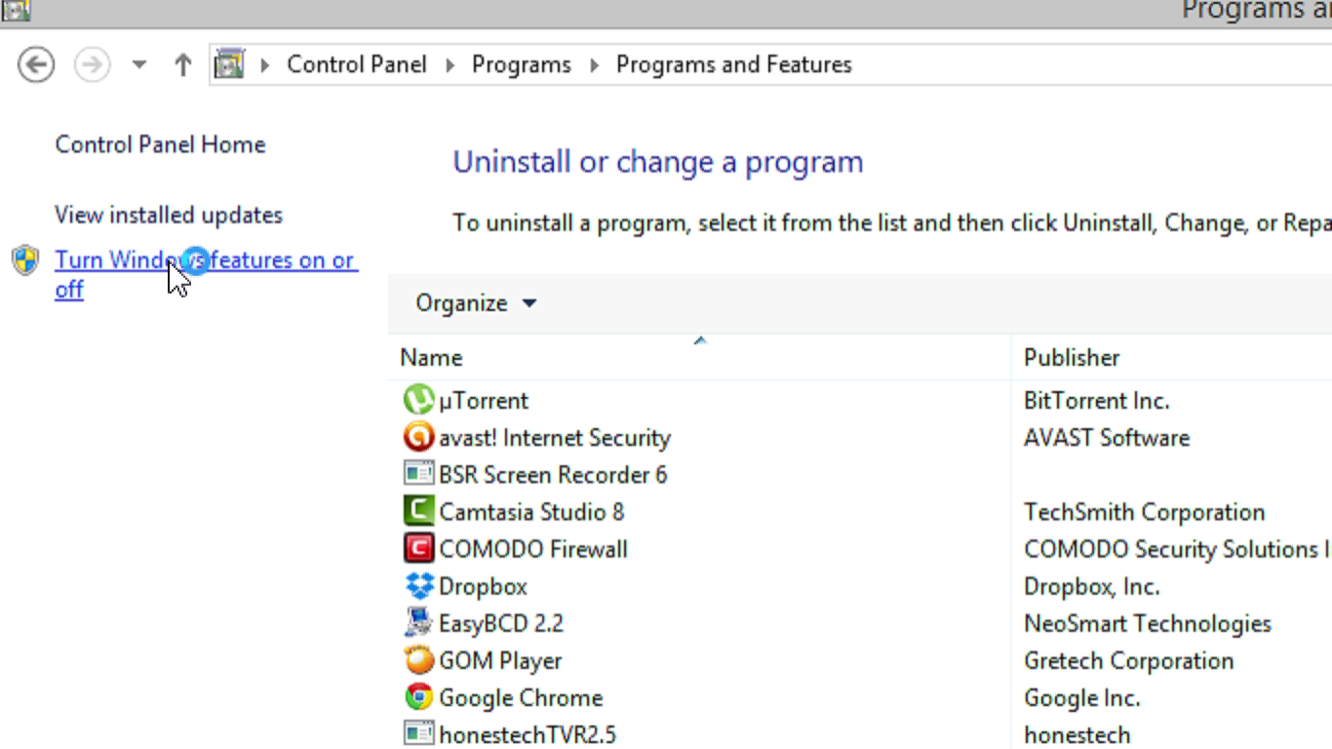Open Turn Windows features on or off

click(207, 274)
